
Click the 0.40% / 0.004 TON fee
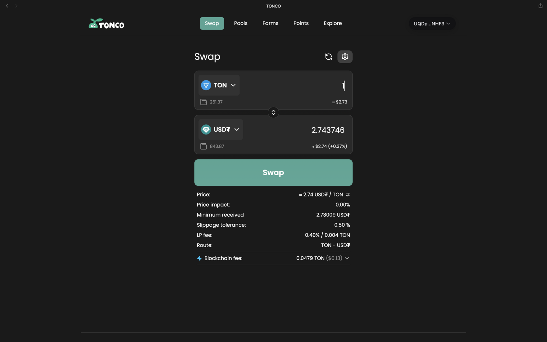(328, 235)
